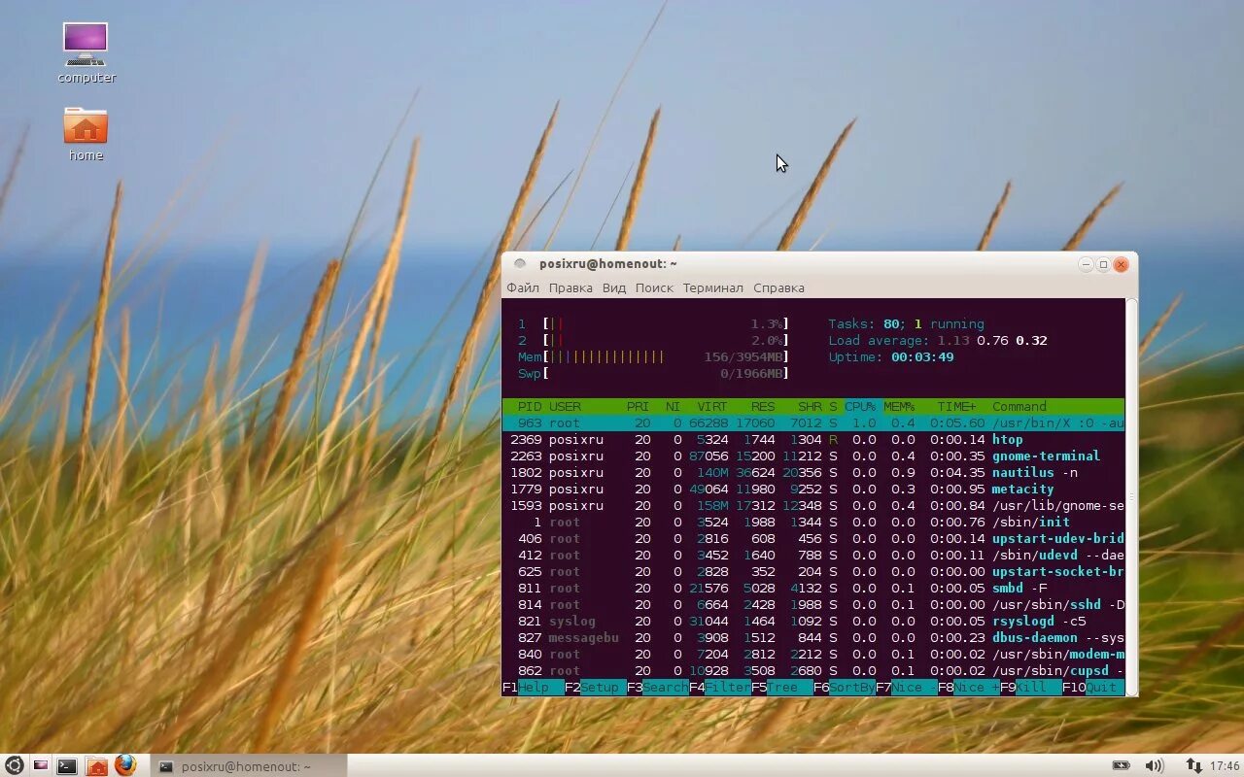Image resolution: width=1244 pixels, height=777 pixels.
Task: Click the F7 Nice - function button
Action: click(x=906, y=688)
